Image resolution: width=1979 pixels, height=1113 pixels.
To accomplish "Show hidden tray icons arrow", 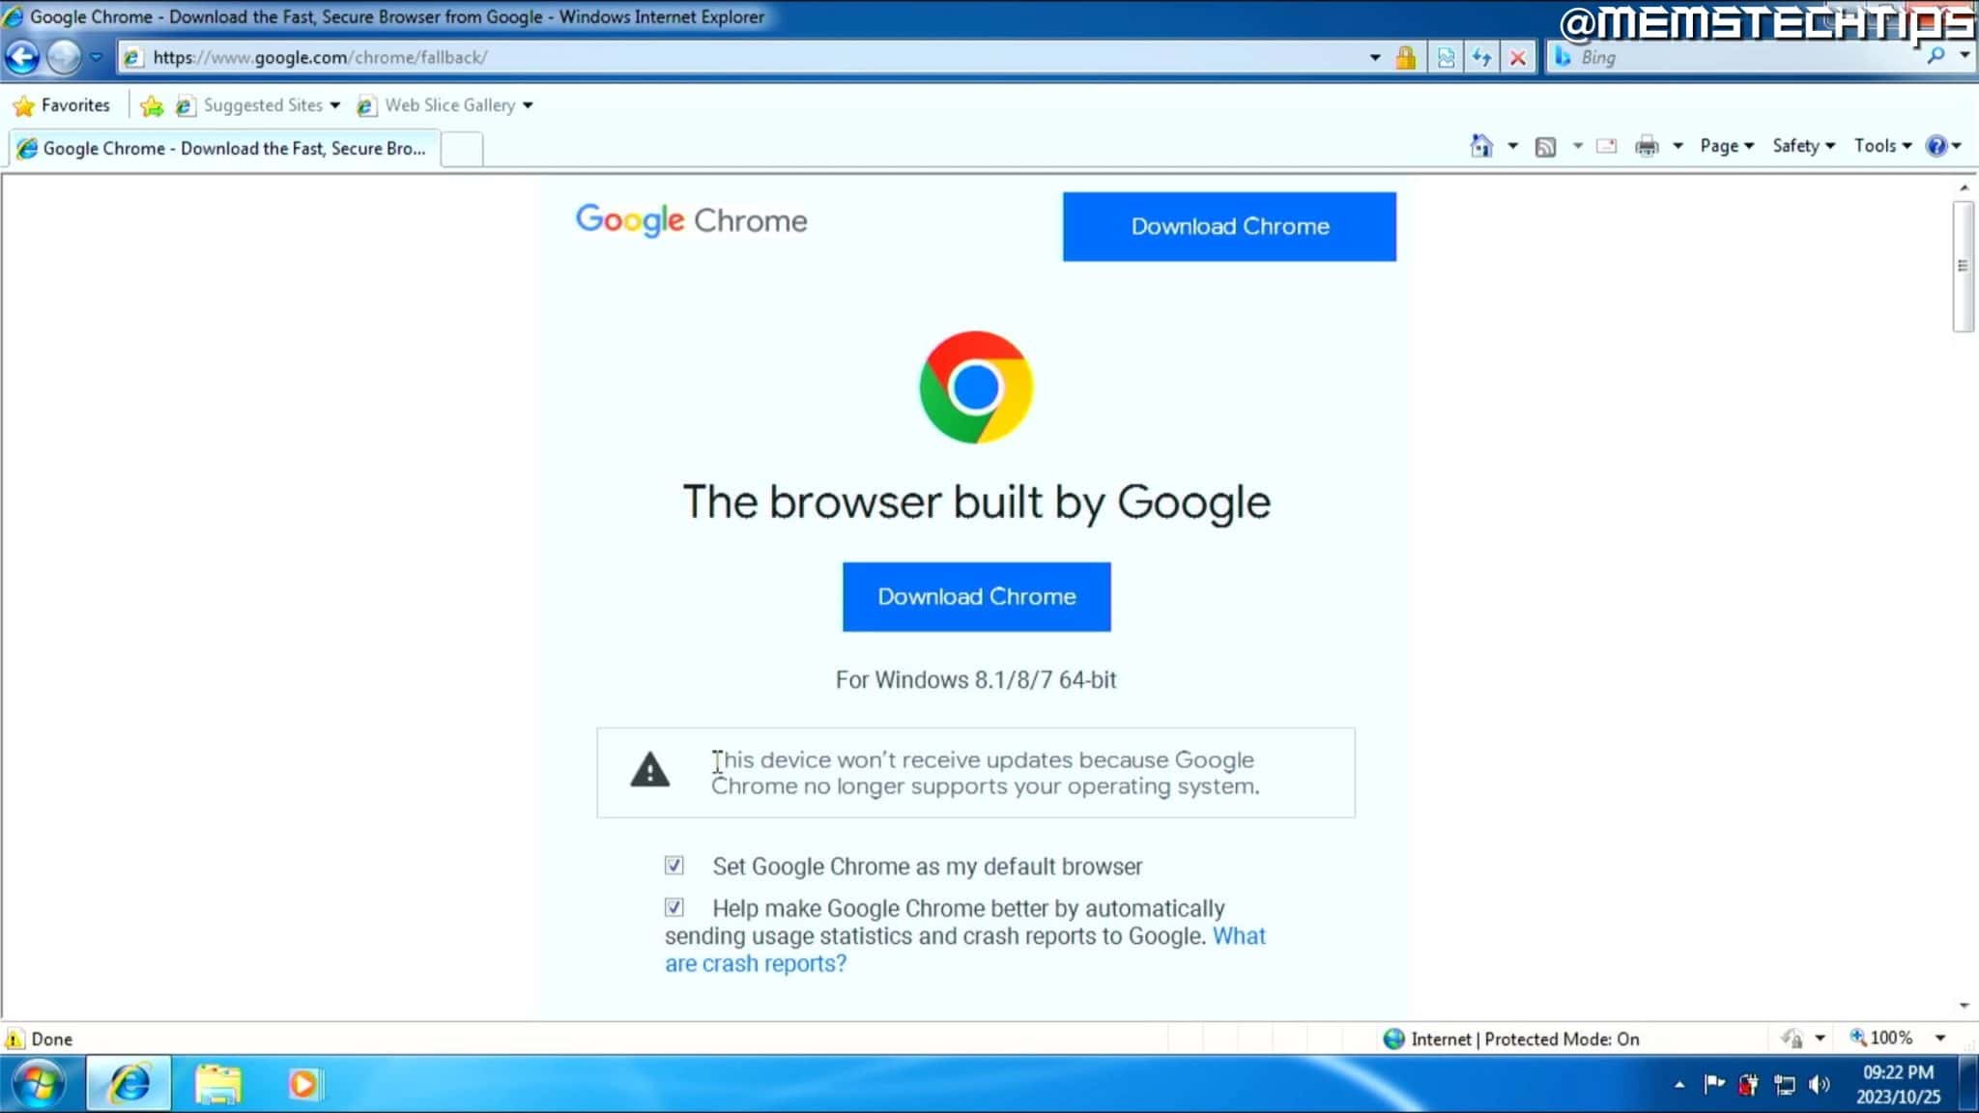I will [x=1679, y=1085].
